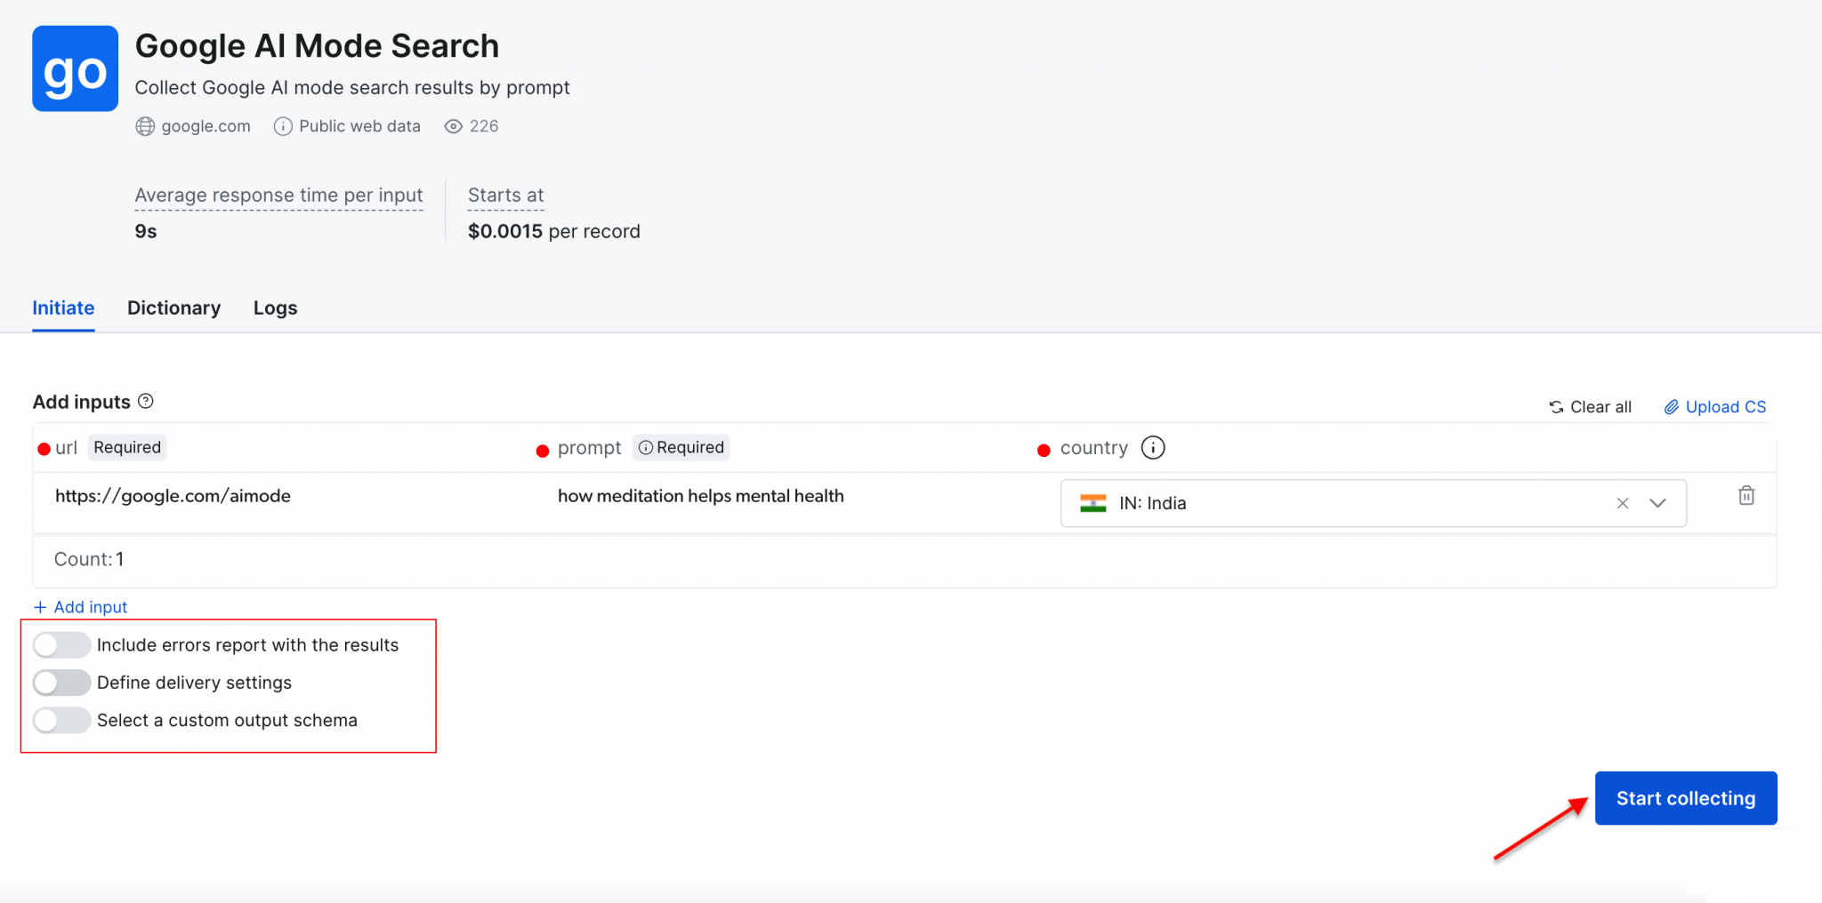Expand the IN: India country dropdown

(1657, 503)
